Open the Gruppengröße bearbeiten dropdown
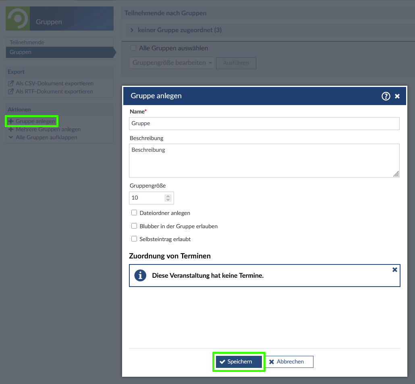415x384 pixels. coord(172,63)
